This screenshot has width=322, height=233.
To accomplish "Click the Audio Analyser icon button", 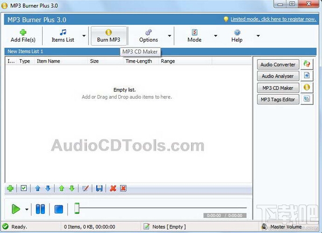I will (307, 76).
